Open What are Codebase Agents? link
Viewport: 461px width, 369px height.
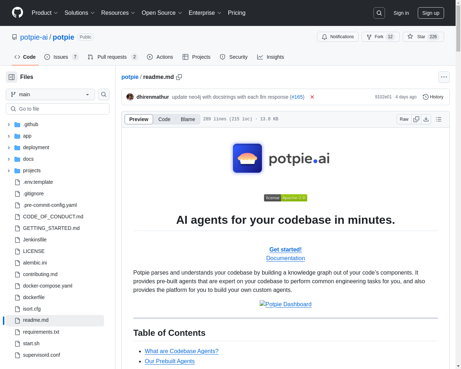click(182, 351)
